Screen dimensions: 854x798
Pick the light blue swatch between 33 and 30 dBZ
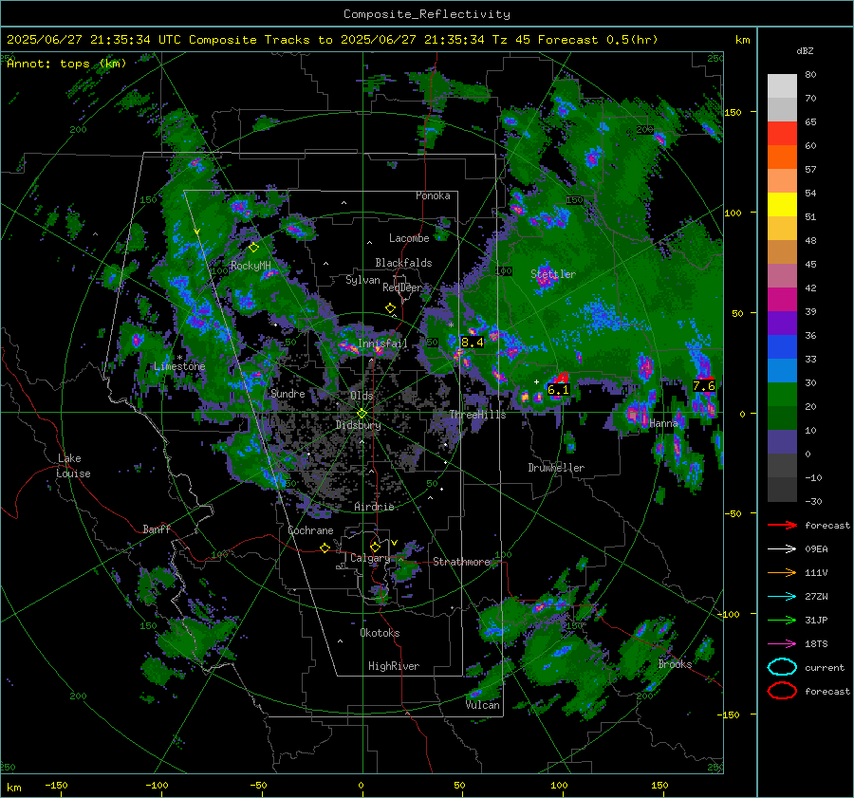pyautogui.click(x=782, y=371)
